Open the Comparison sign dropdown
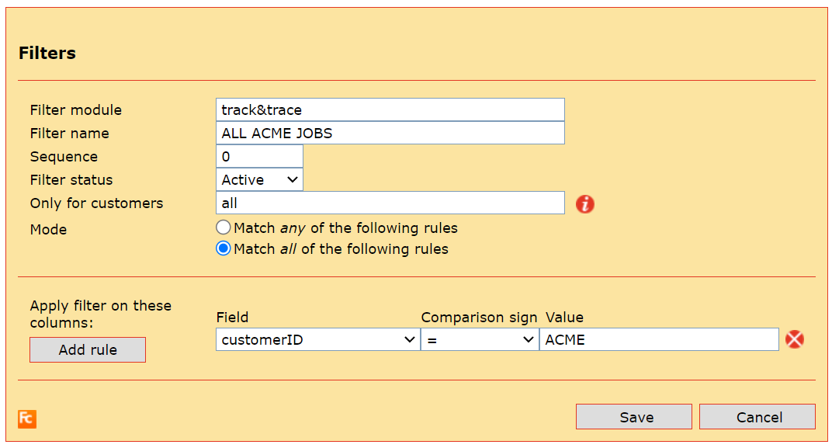832x448 pixels. point(480,340)
